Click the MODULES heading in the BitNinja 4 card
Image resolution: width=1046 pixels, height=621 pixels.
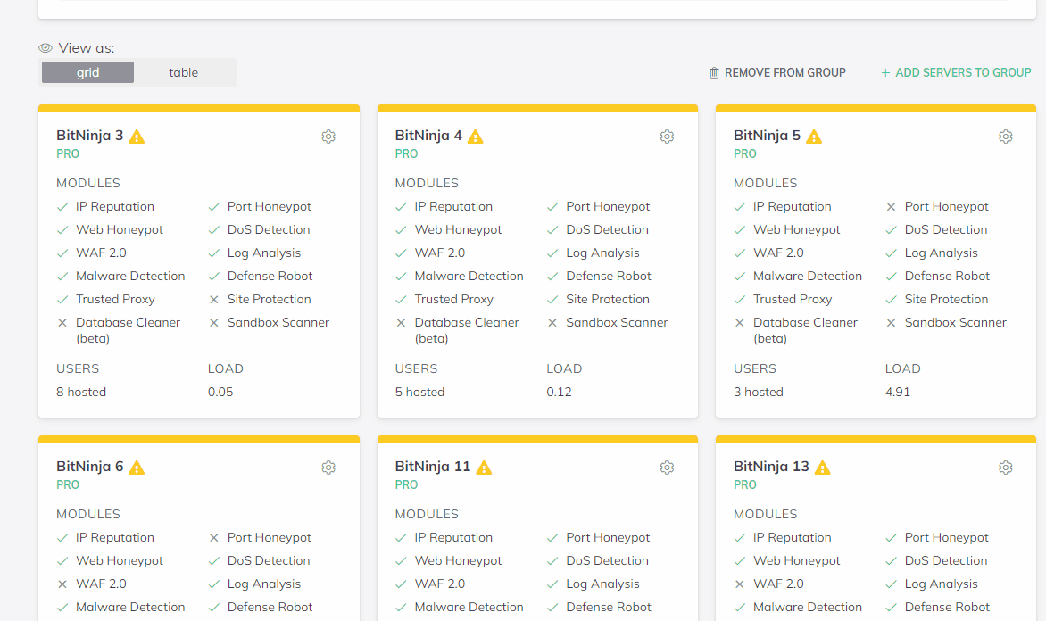pyautogui.click(x=427, y=184)
